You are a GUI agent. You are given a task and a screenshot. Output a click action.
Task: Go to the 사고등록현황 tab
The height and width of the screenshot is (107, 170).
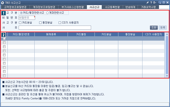(x=112, y=7)
